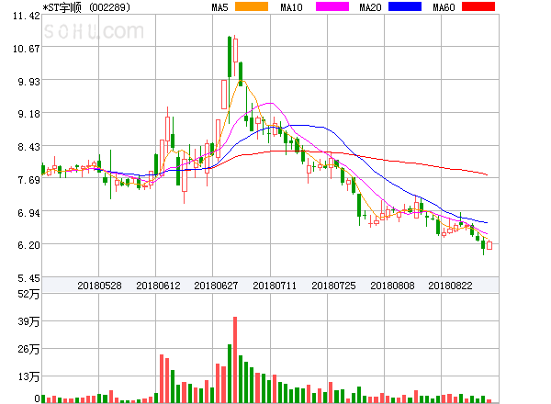Select the 20180808 date marker
This screenshot has width=551, height=404.
(x=392, y=286)
